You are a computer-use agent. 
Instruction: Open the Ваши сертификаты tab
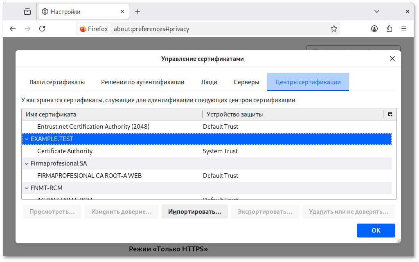(57, 82)
